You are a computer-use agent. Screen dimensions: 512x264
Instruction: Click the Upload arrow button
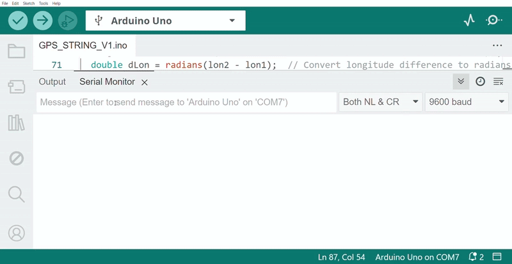click(43, 20)
